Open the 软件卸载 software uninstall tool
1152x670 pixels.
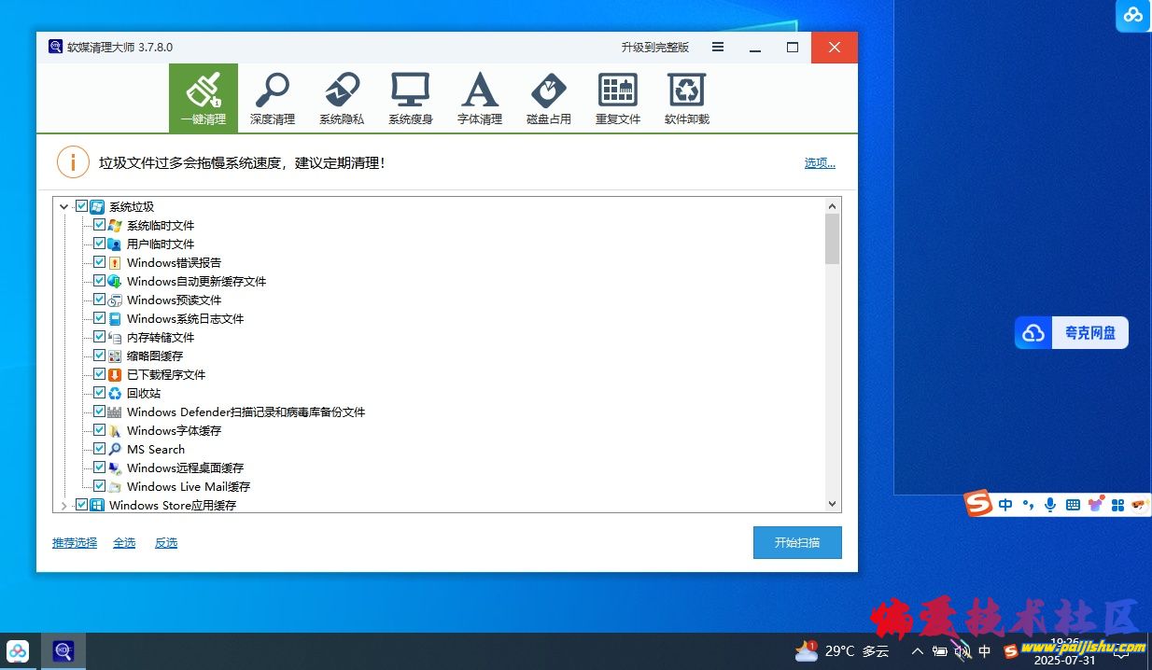click(687, 99)
